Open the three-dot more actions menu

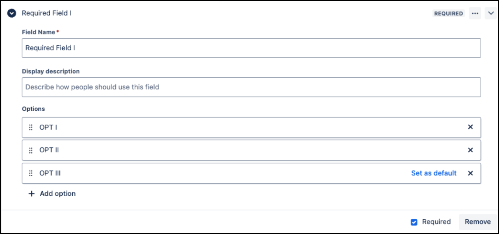pos(475,13)
